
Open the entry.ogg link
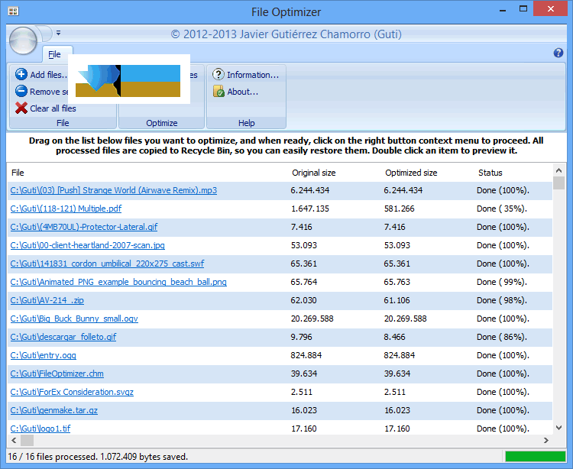pos(43,355)
